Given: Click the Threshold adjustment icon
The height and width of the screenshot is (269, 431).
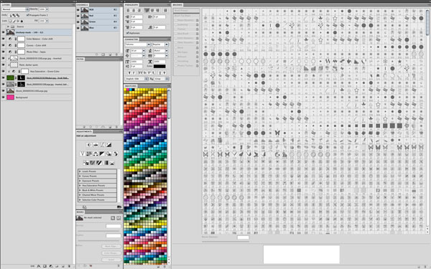Looking at the screenshot, I should click(99, 163).
